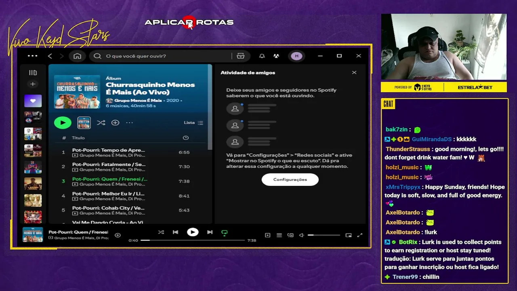Open the 'Lista' view dropdown
This screenshot has height=291, width=517.
click(193, 122)
